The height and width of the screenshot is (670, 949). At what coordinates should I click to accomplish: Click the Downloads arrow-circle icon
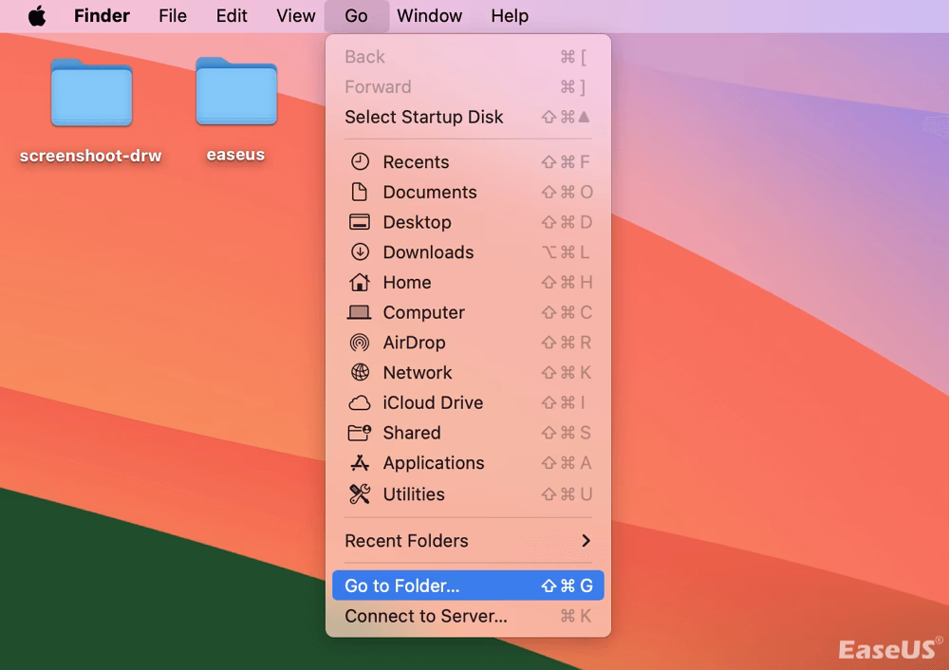(x=360, y=252)
